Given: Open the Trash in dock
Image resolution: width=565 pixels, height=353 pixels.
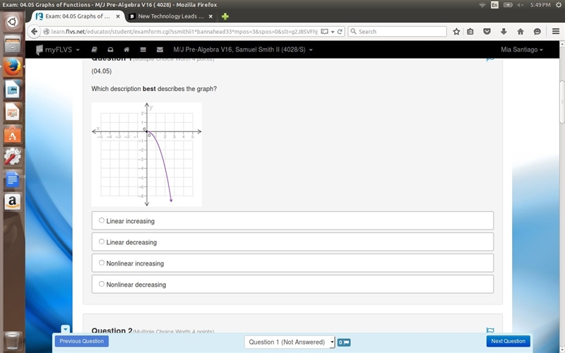Looking at the screenshot, I should coord(12,340).
